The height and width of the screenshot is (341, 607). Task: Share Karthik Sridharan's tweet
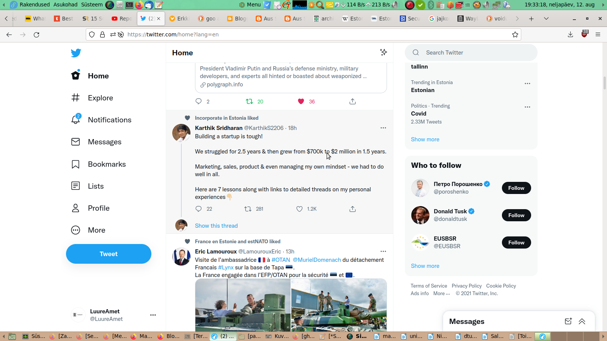(352, 209)
